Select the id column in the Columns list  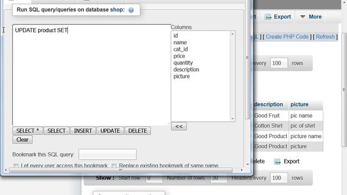[176, 36]
